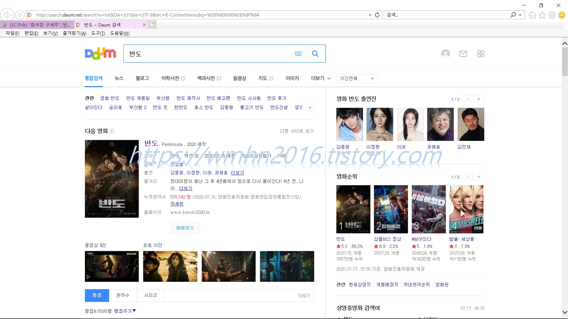Open the virtual keyboard icon in search box
Image resolution: width=568 pixels, height=319 pixels.
[298, 54]
